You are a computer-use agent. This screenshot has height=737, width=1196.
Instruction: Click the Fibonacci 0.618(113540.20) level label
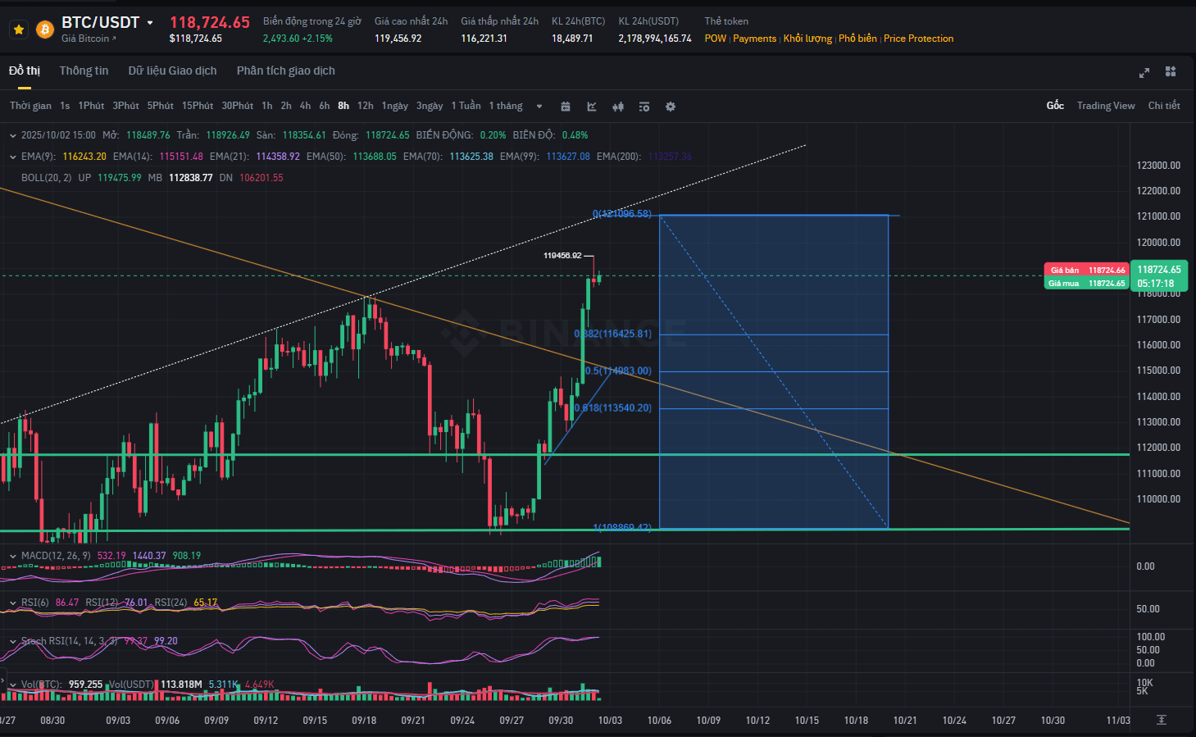pyautogui.click(x=613, y=407)
